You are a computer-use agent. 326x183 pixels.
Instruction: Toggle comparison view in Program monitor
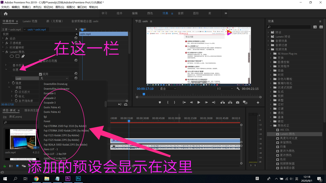click(245, 102)
